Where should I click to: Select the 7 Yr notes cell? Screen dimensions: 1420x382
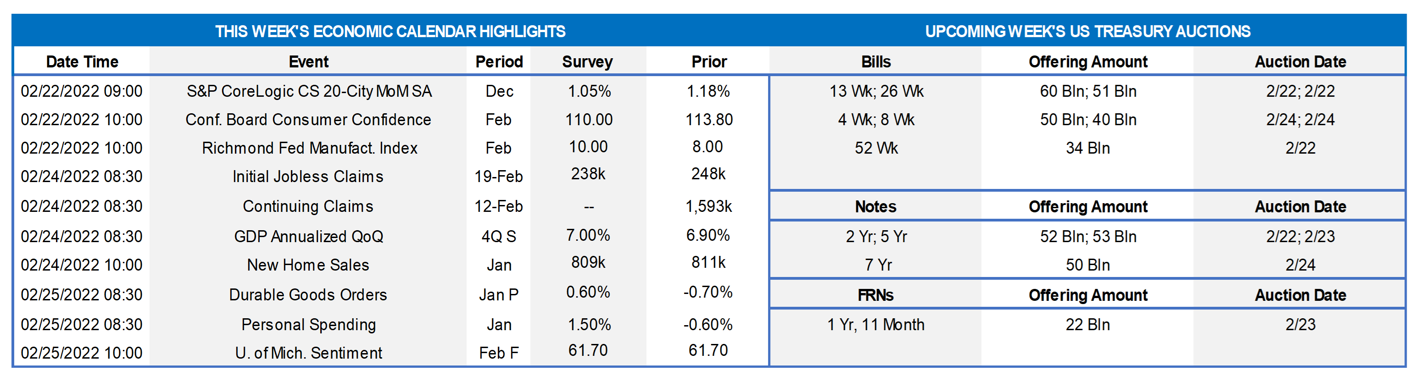click(878, 265)
